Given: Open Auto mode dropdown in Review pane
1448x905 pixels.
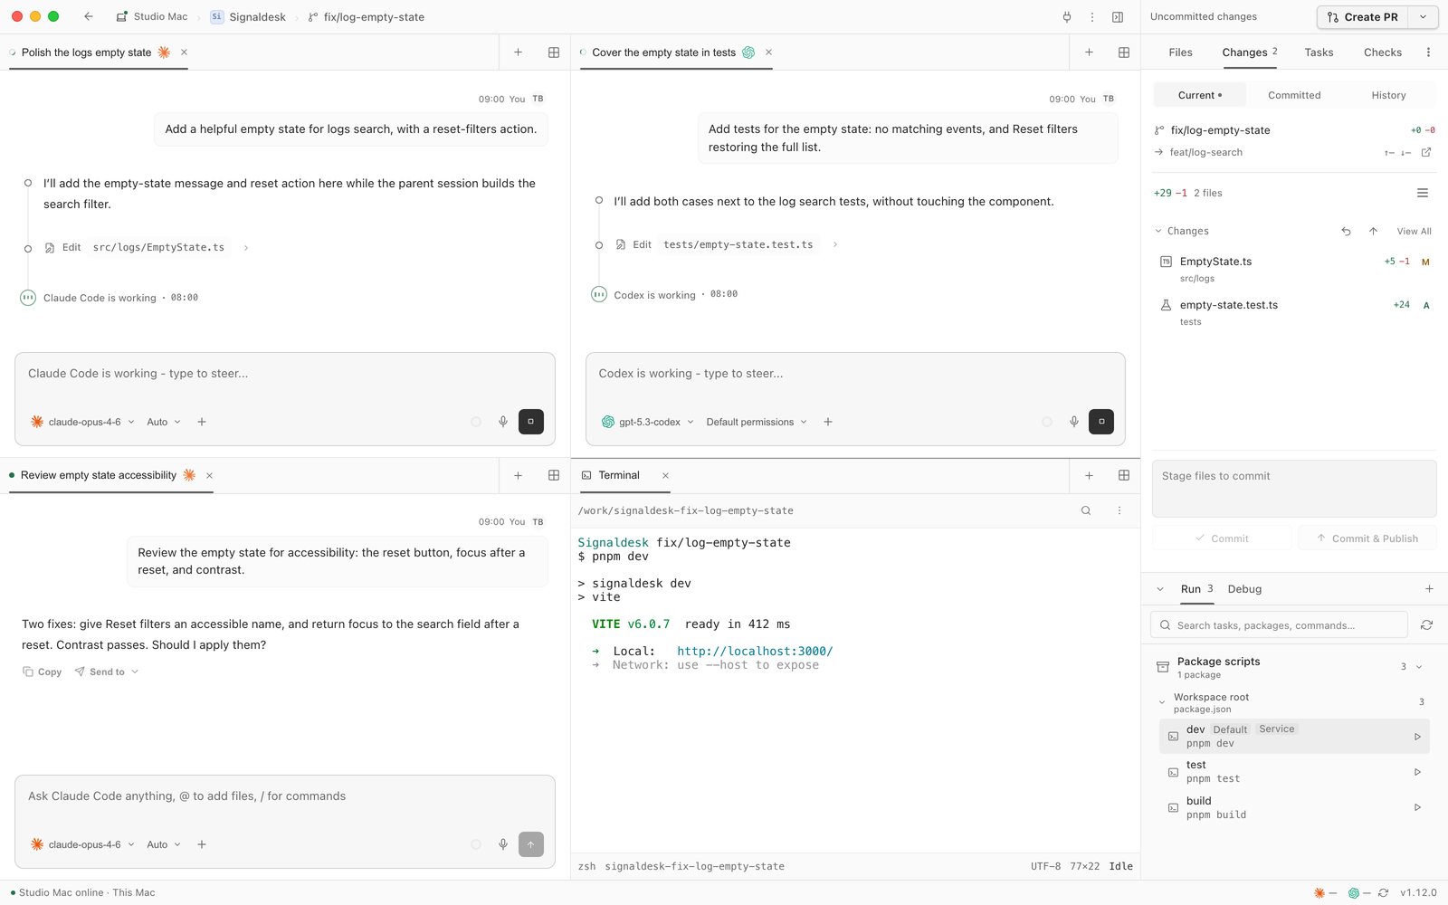Looking at the screenshot, I should pyautogui.click(x=164, y=844).
